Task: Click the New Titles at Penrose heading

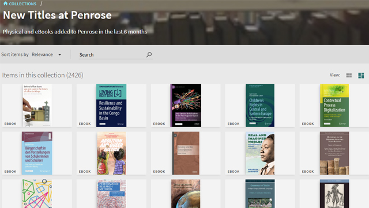Action: coord(57,16)
